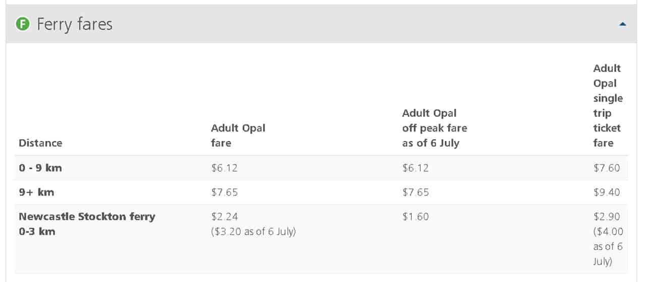
Task: Click the $2.24 Newcastle Stockton fare
Action: [x=224, y=217]
